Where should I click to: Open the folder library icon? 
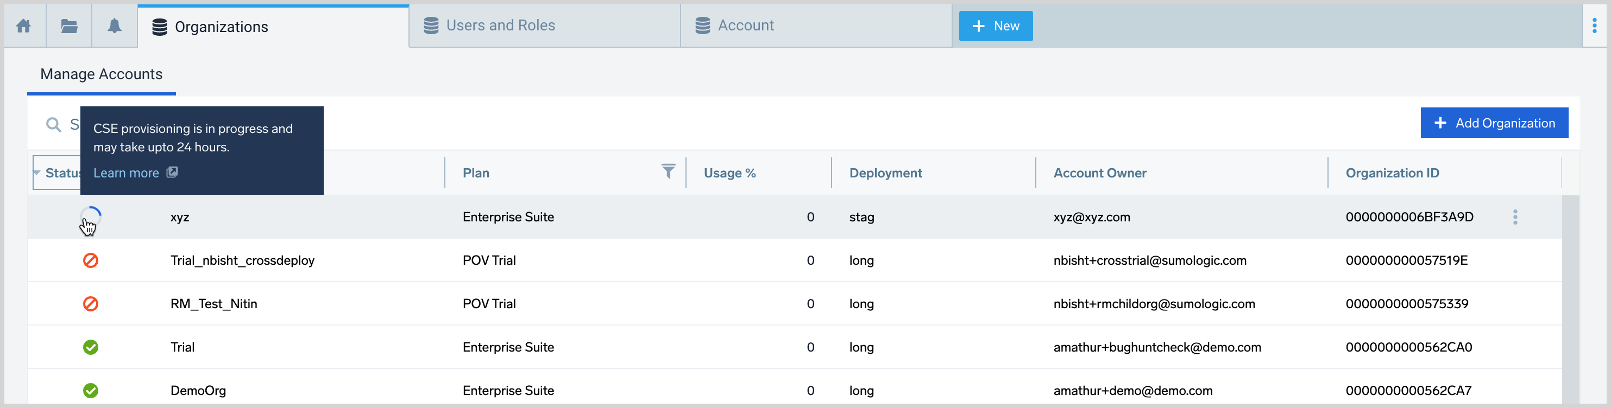(69, 25)
